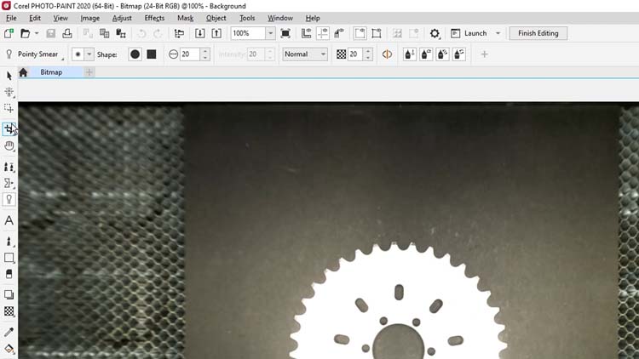Select the Eyedropper tool
This screenshot has width=639, height=359.
[9, 332]
